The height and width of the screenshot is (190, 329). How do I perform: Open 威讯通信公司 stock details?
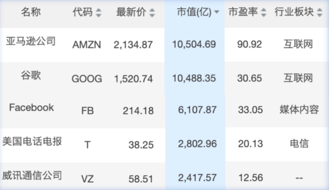click(x=32, y=176)
